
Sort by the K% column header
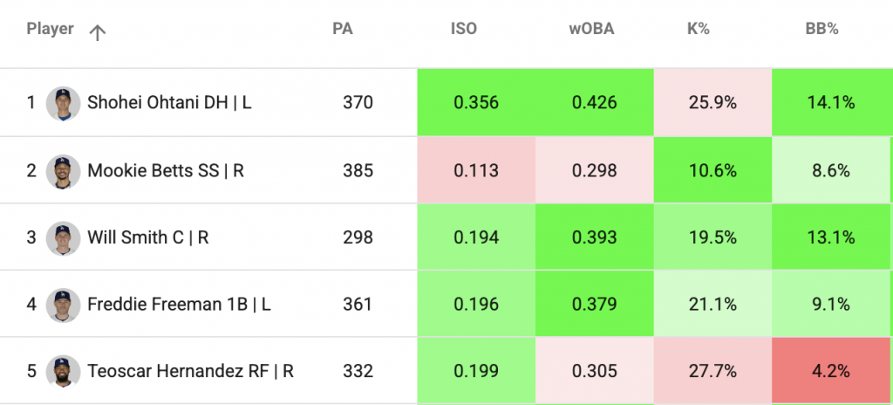(699, 29)
